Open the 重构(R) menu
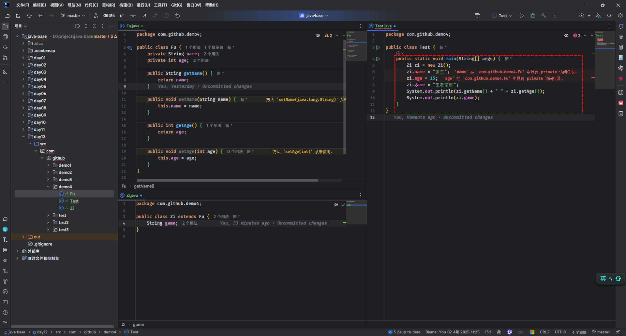This screenshot has width=626, height=336. 108,5
